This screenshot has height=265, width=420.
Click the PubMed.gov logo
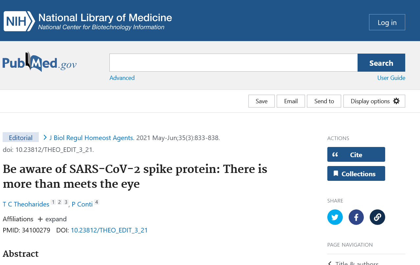[x=39, y=62]
